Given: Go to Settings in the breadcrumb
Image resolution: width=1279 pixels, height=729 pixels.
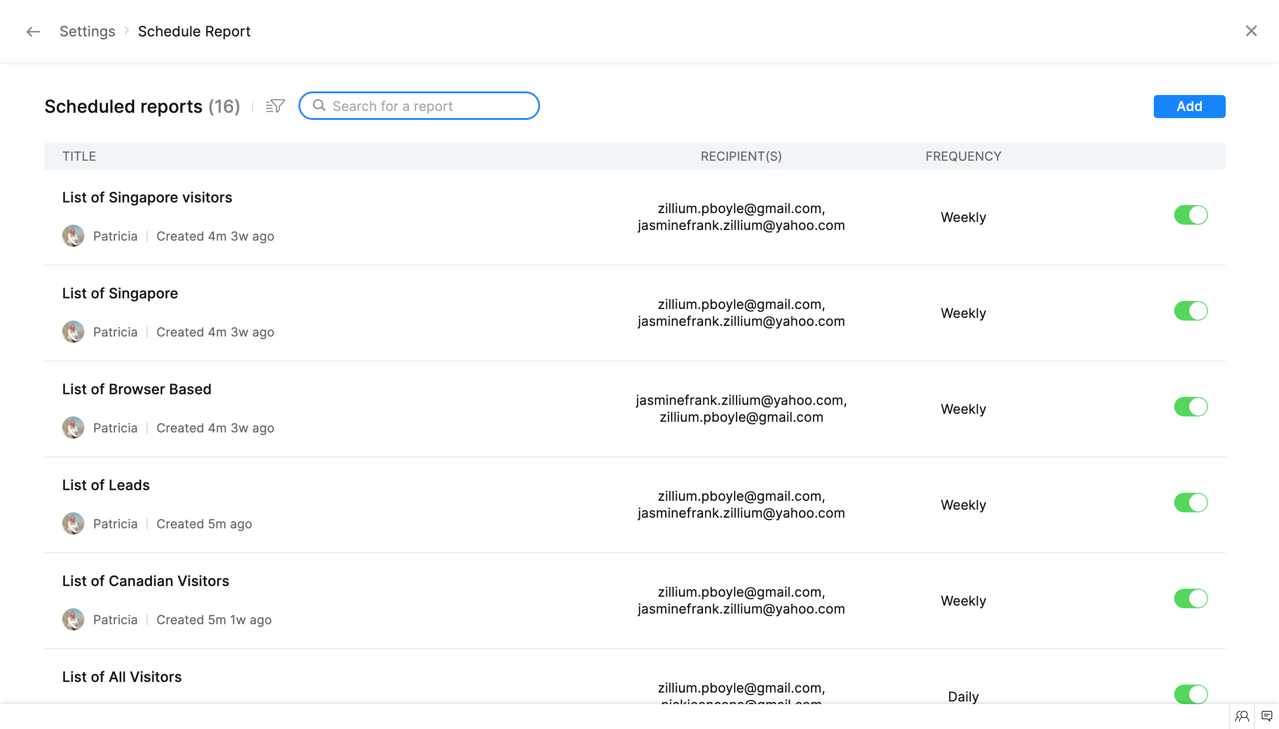Looking at the screenshot, I should (x=87, y=32).
